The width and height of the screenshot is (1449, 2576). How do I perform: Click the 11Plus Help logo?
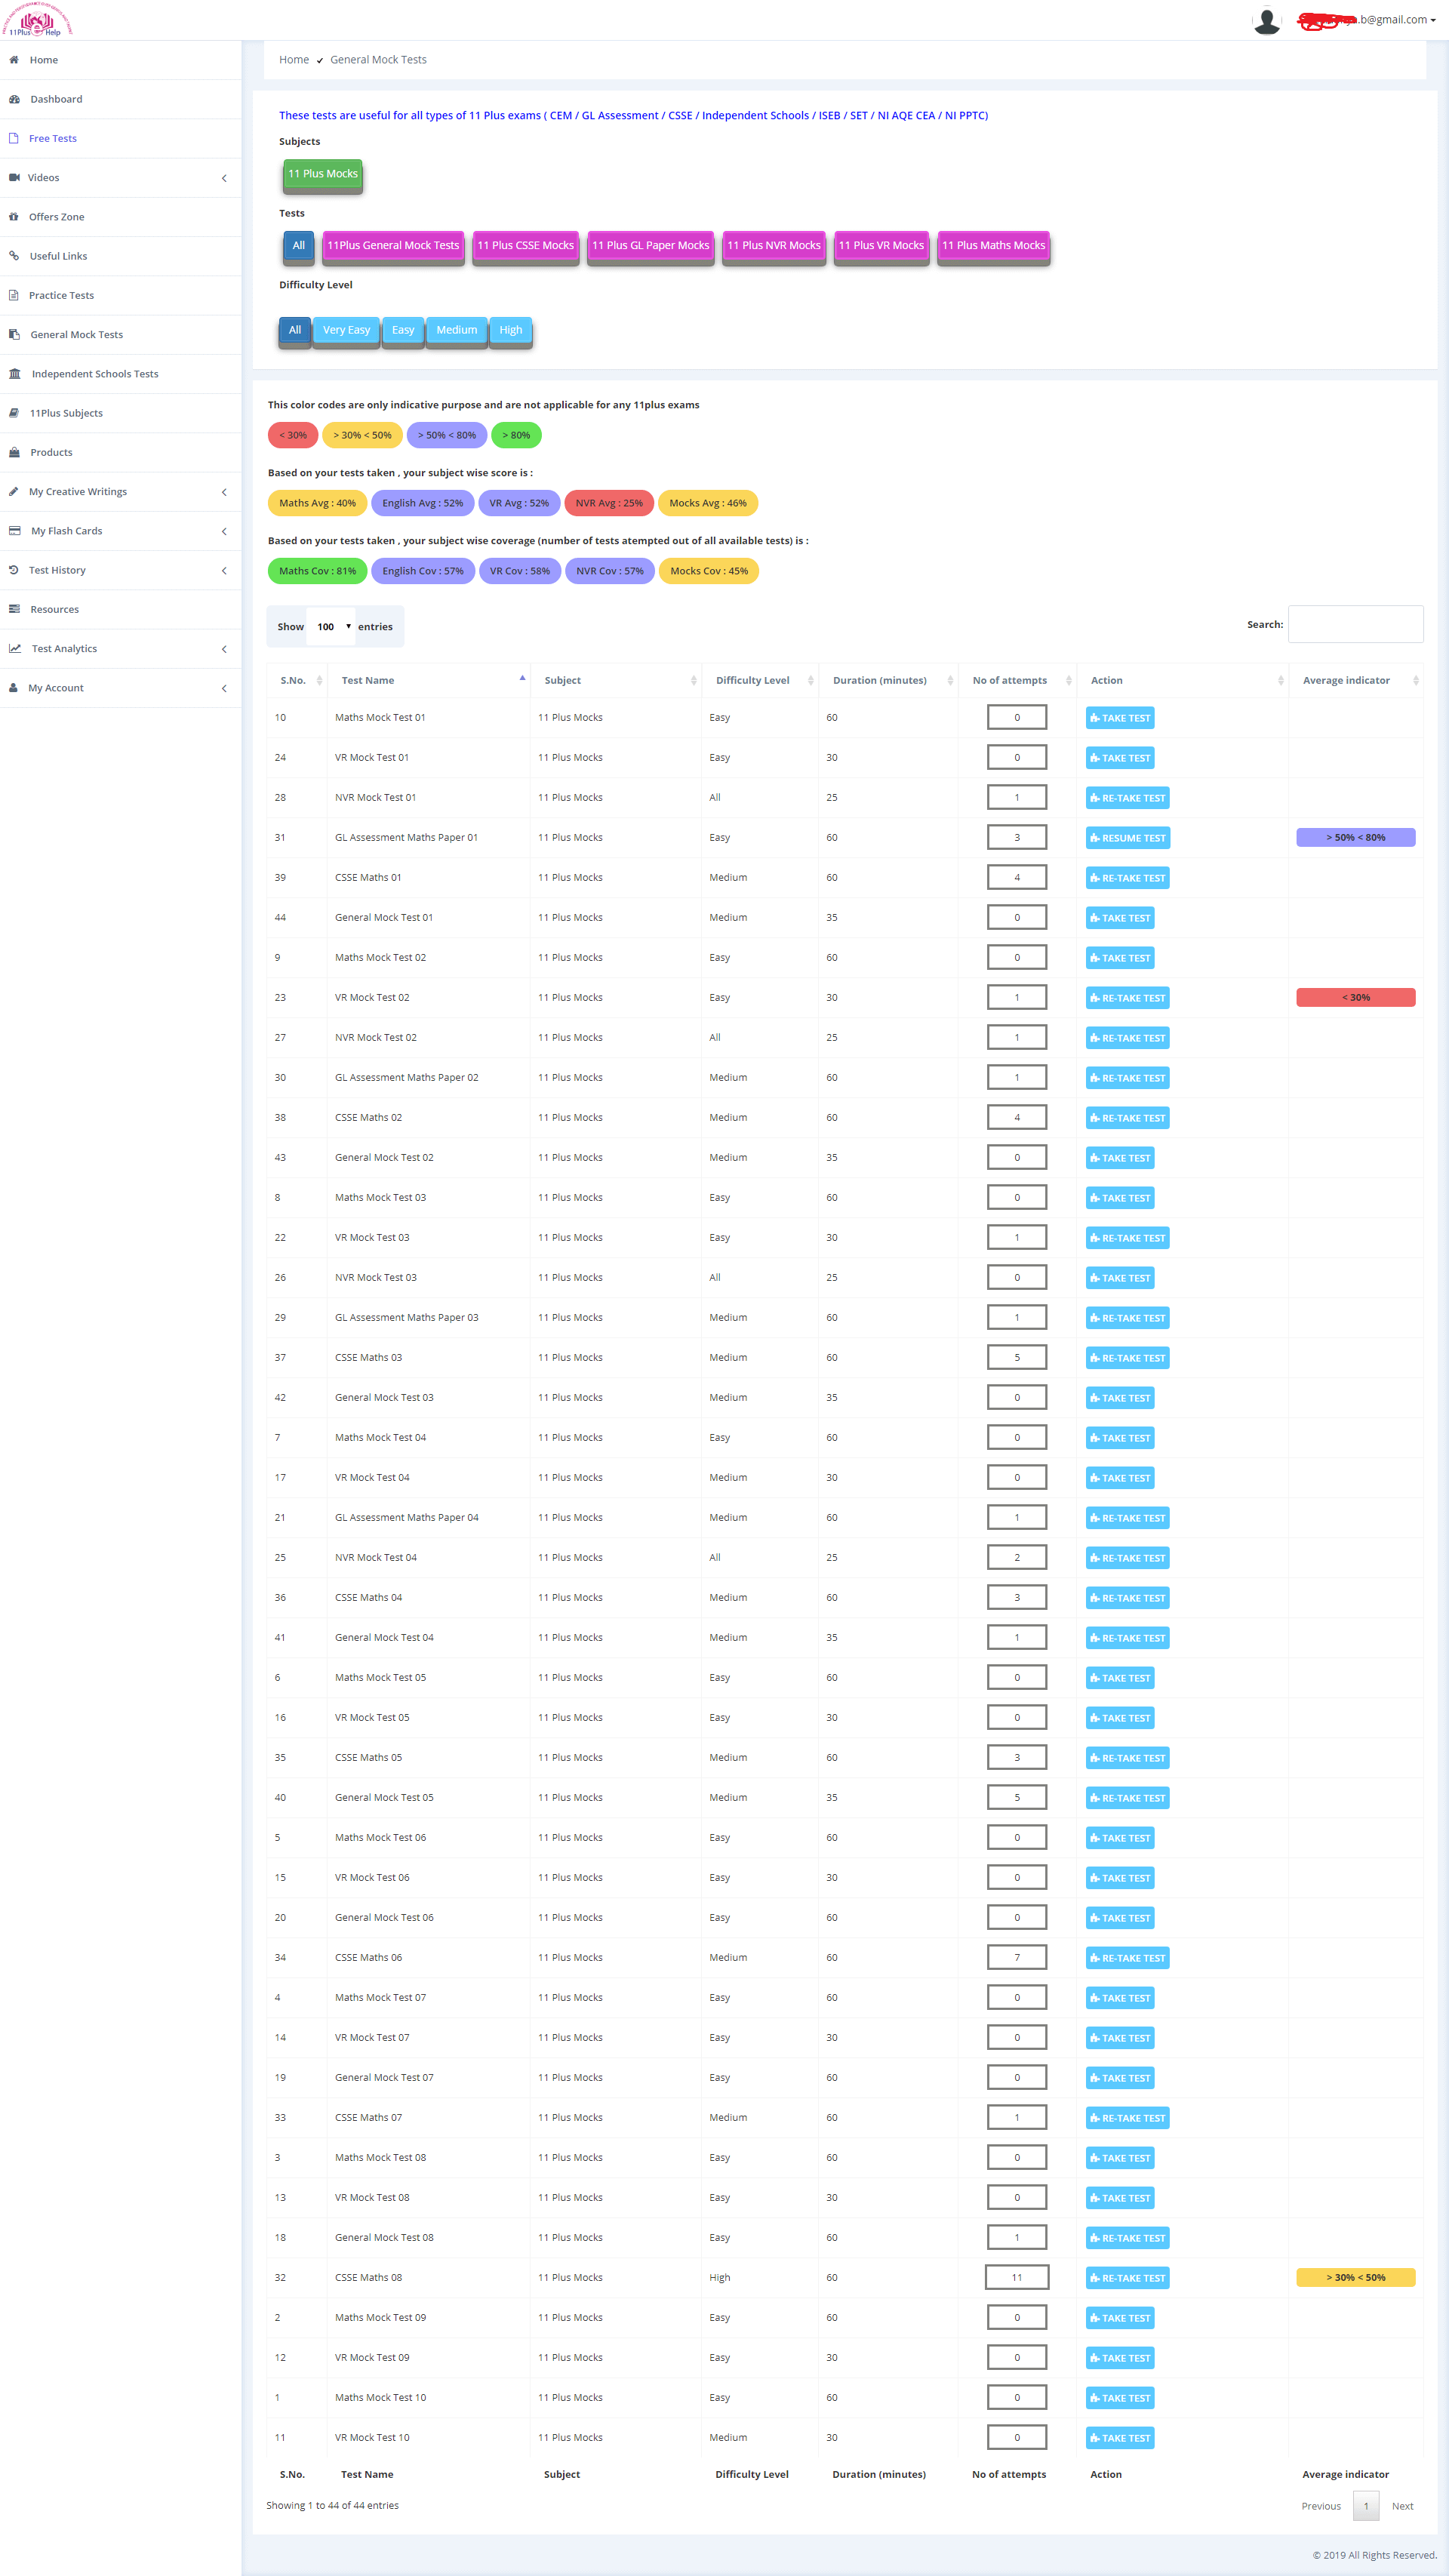[x=37, y=21]
